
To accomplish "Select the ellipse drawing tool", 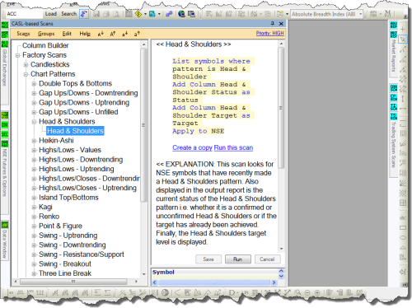I will [x=403, y=237].
